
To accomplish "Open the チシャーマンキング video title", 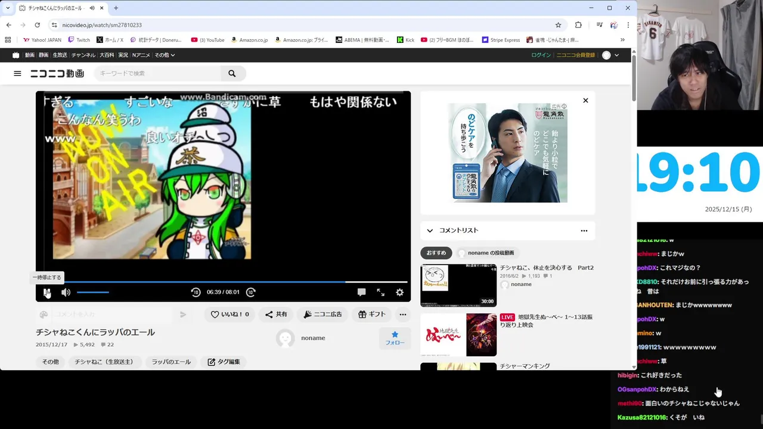I will click(525, 366).
